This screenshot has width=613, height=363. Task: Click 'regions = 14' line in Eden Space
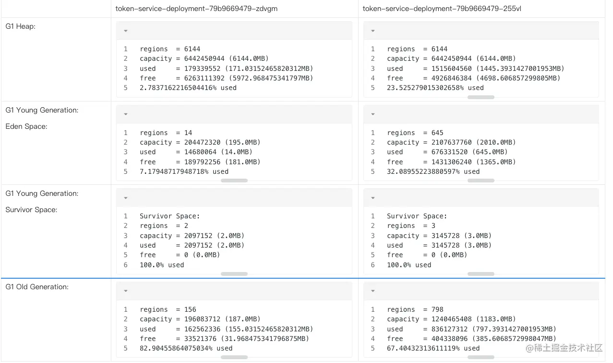[166, 133]
